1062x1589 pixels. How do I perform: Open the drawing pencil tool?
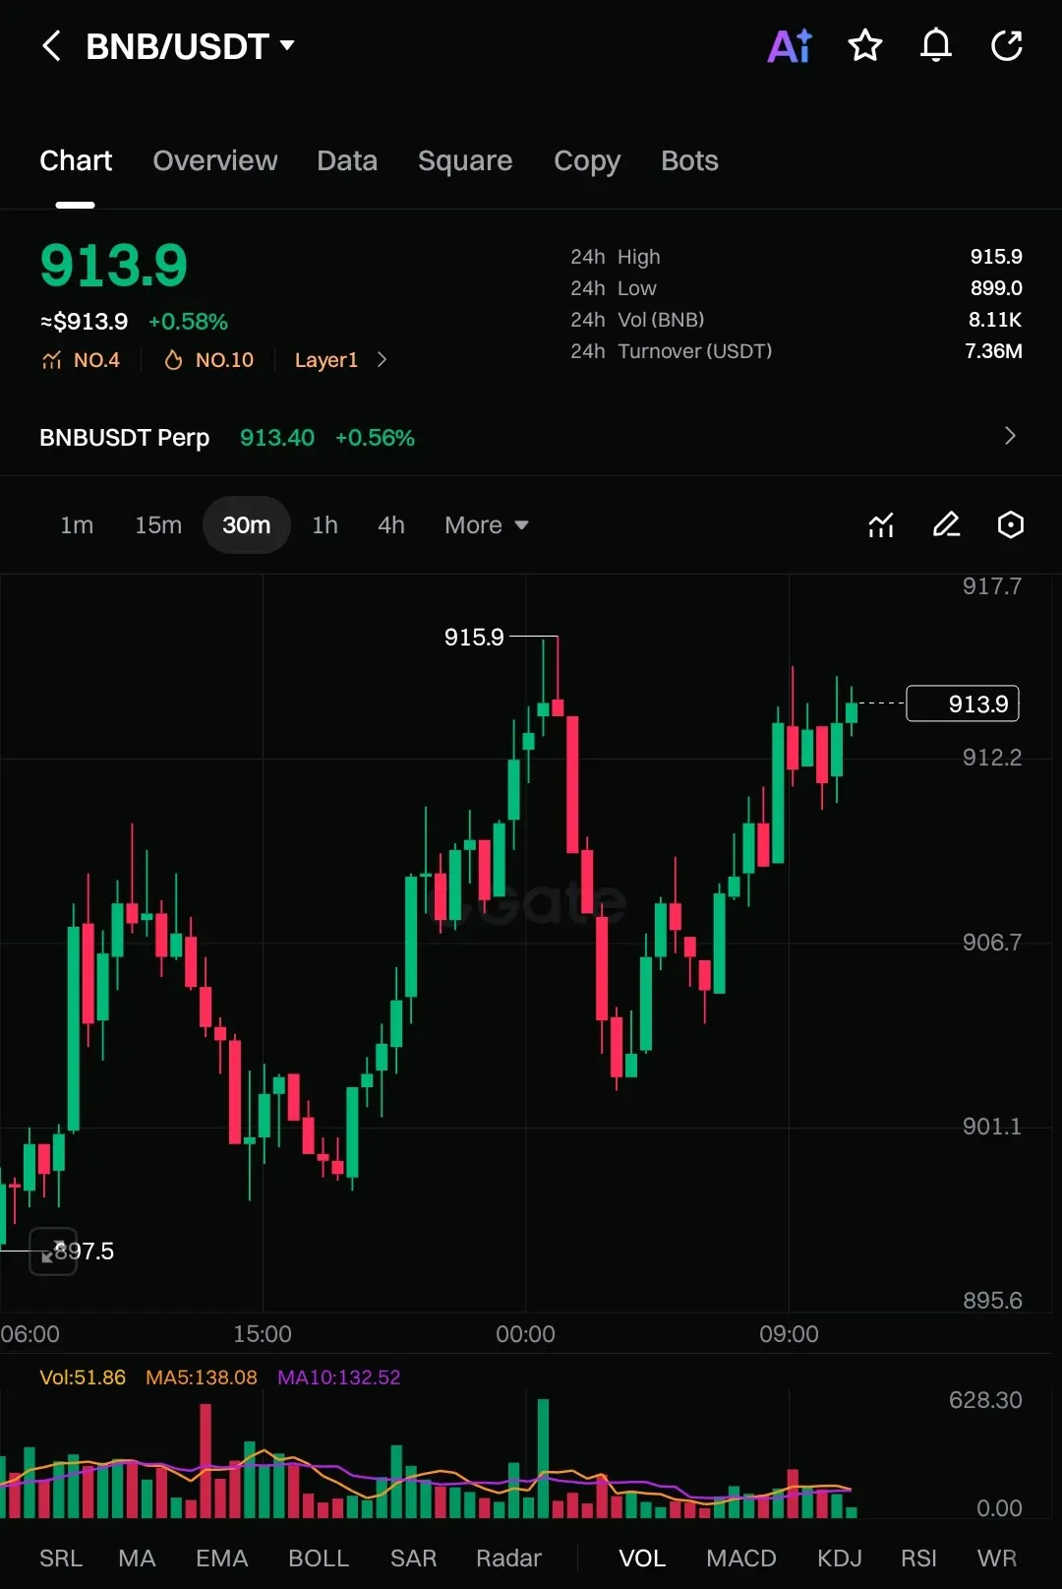tap(946, 524)
